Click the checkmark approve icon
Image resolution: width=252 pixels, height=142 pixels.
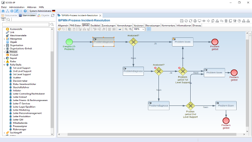[x=186, y=21]
